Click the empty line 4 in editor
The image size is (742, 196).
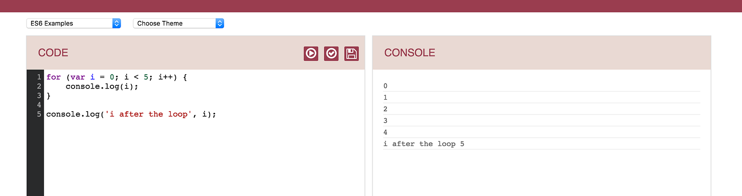click(204, 105)
